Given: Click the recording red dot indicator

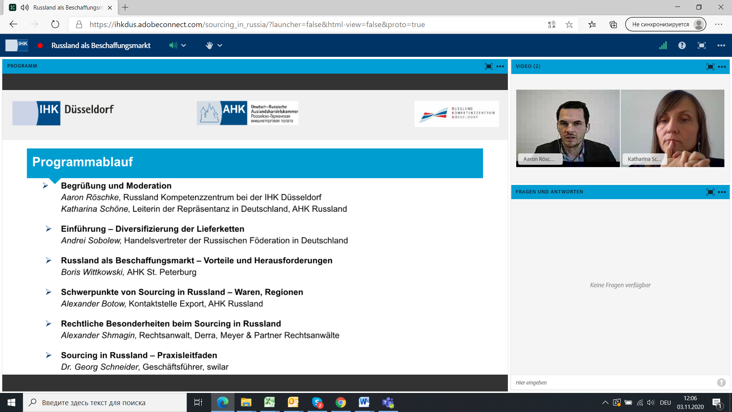Looking at the screenshot, I should (40, 45).
